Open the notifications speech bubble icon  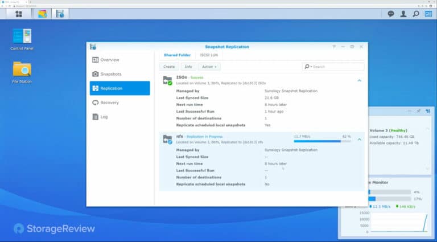[391, 14]
